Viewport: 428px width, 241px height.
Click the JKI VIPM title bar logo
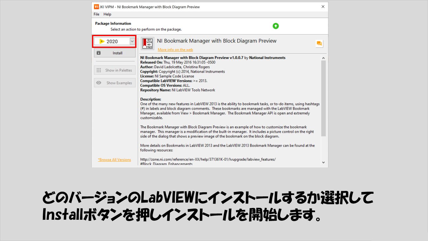point(96,7)
